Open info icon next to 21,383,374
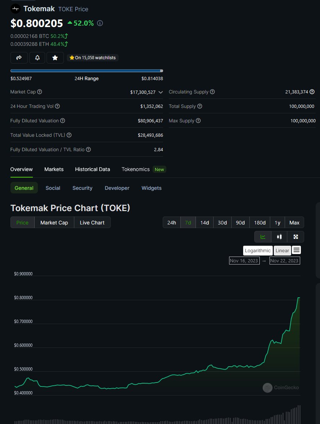The width and height of the screenshot is (320, 424). click(312, 92)
